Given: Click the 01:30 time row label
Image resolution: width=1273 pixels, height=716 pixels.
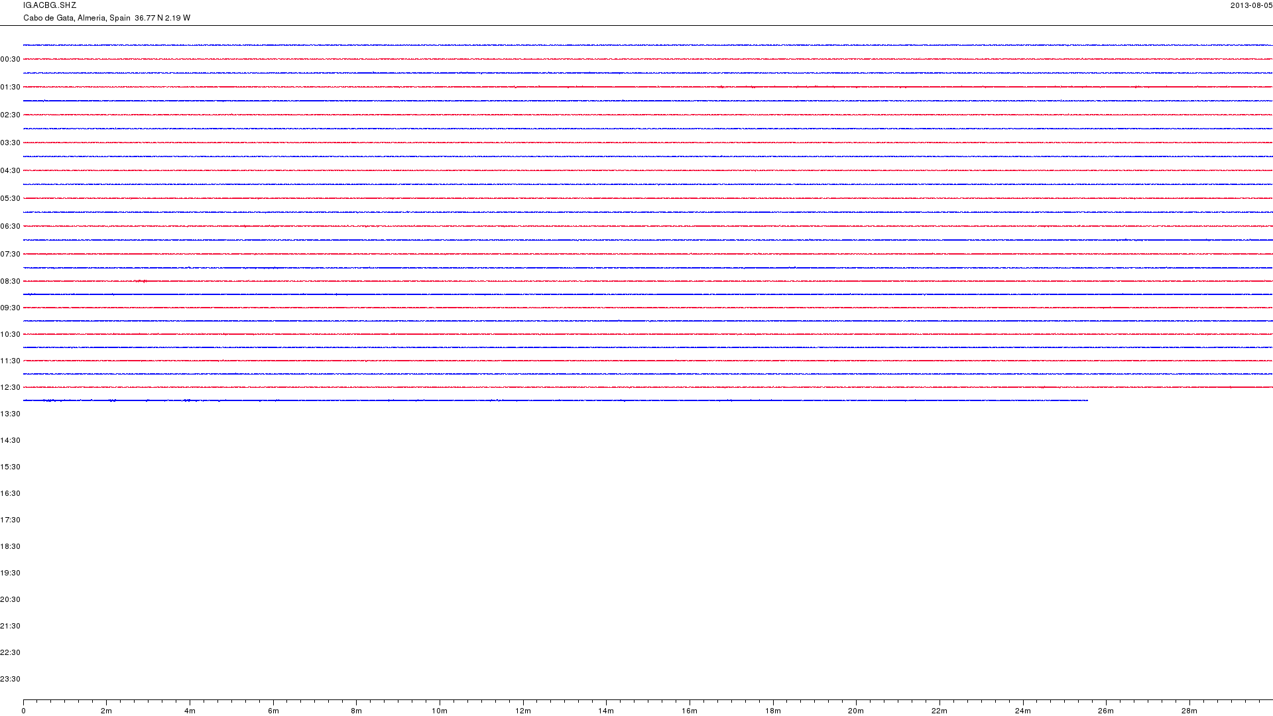Looking at the screenshot, I should point(11,88).
